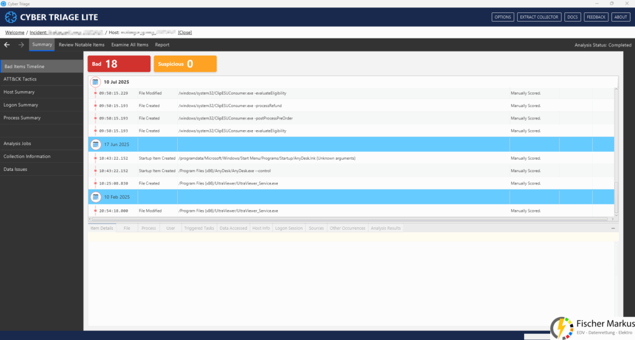Click the calendar icon for 10 Jul 2025
The height and width of the screenshot is (340, 635).
95,82
